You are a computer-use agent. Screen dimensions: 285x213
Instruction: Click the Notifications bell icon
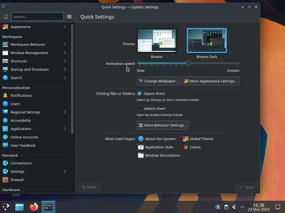pos(5,95)
